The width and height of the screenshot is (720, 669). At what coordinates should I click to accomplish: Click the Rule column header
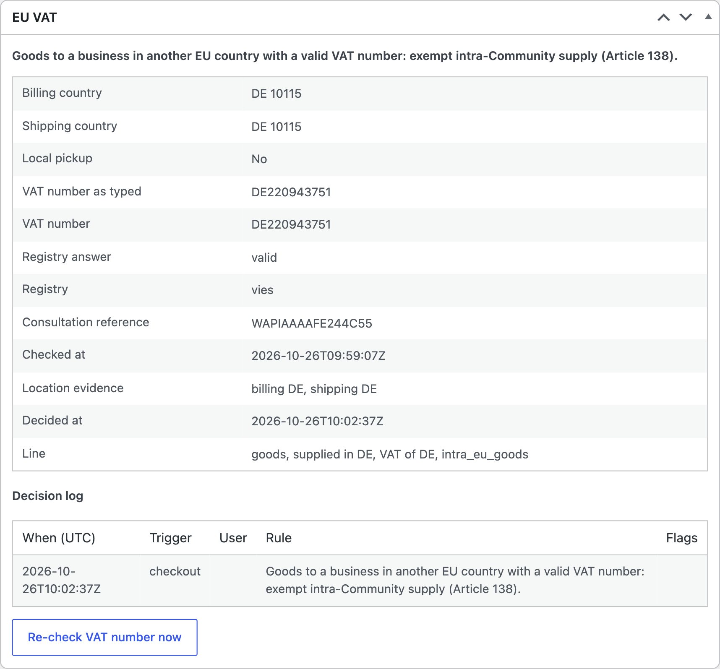pyautogui.click(x=279, y=538)
